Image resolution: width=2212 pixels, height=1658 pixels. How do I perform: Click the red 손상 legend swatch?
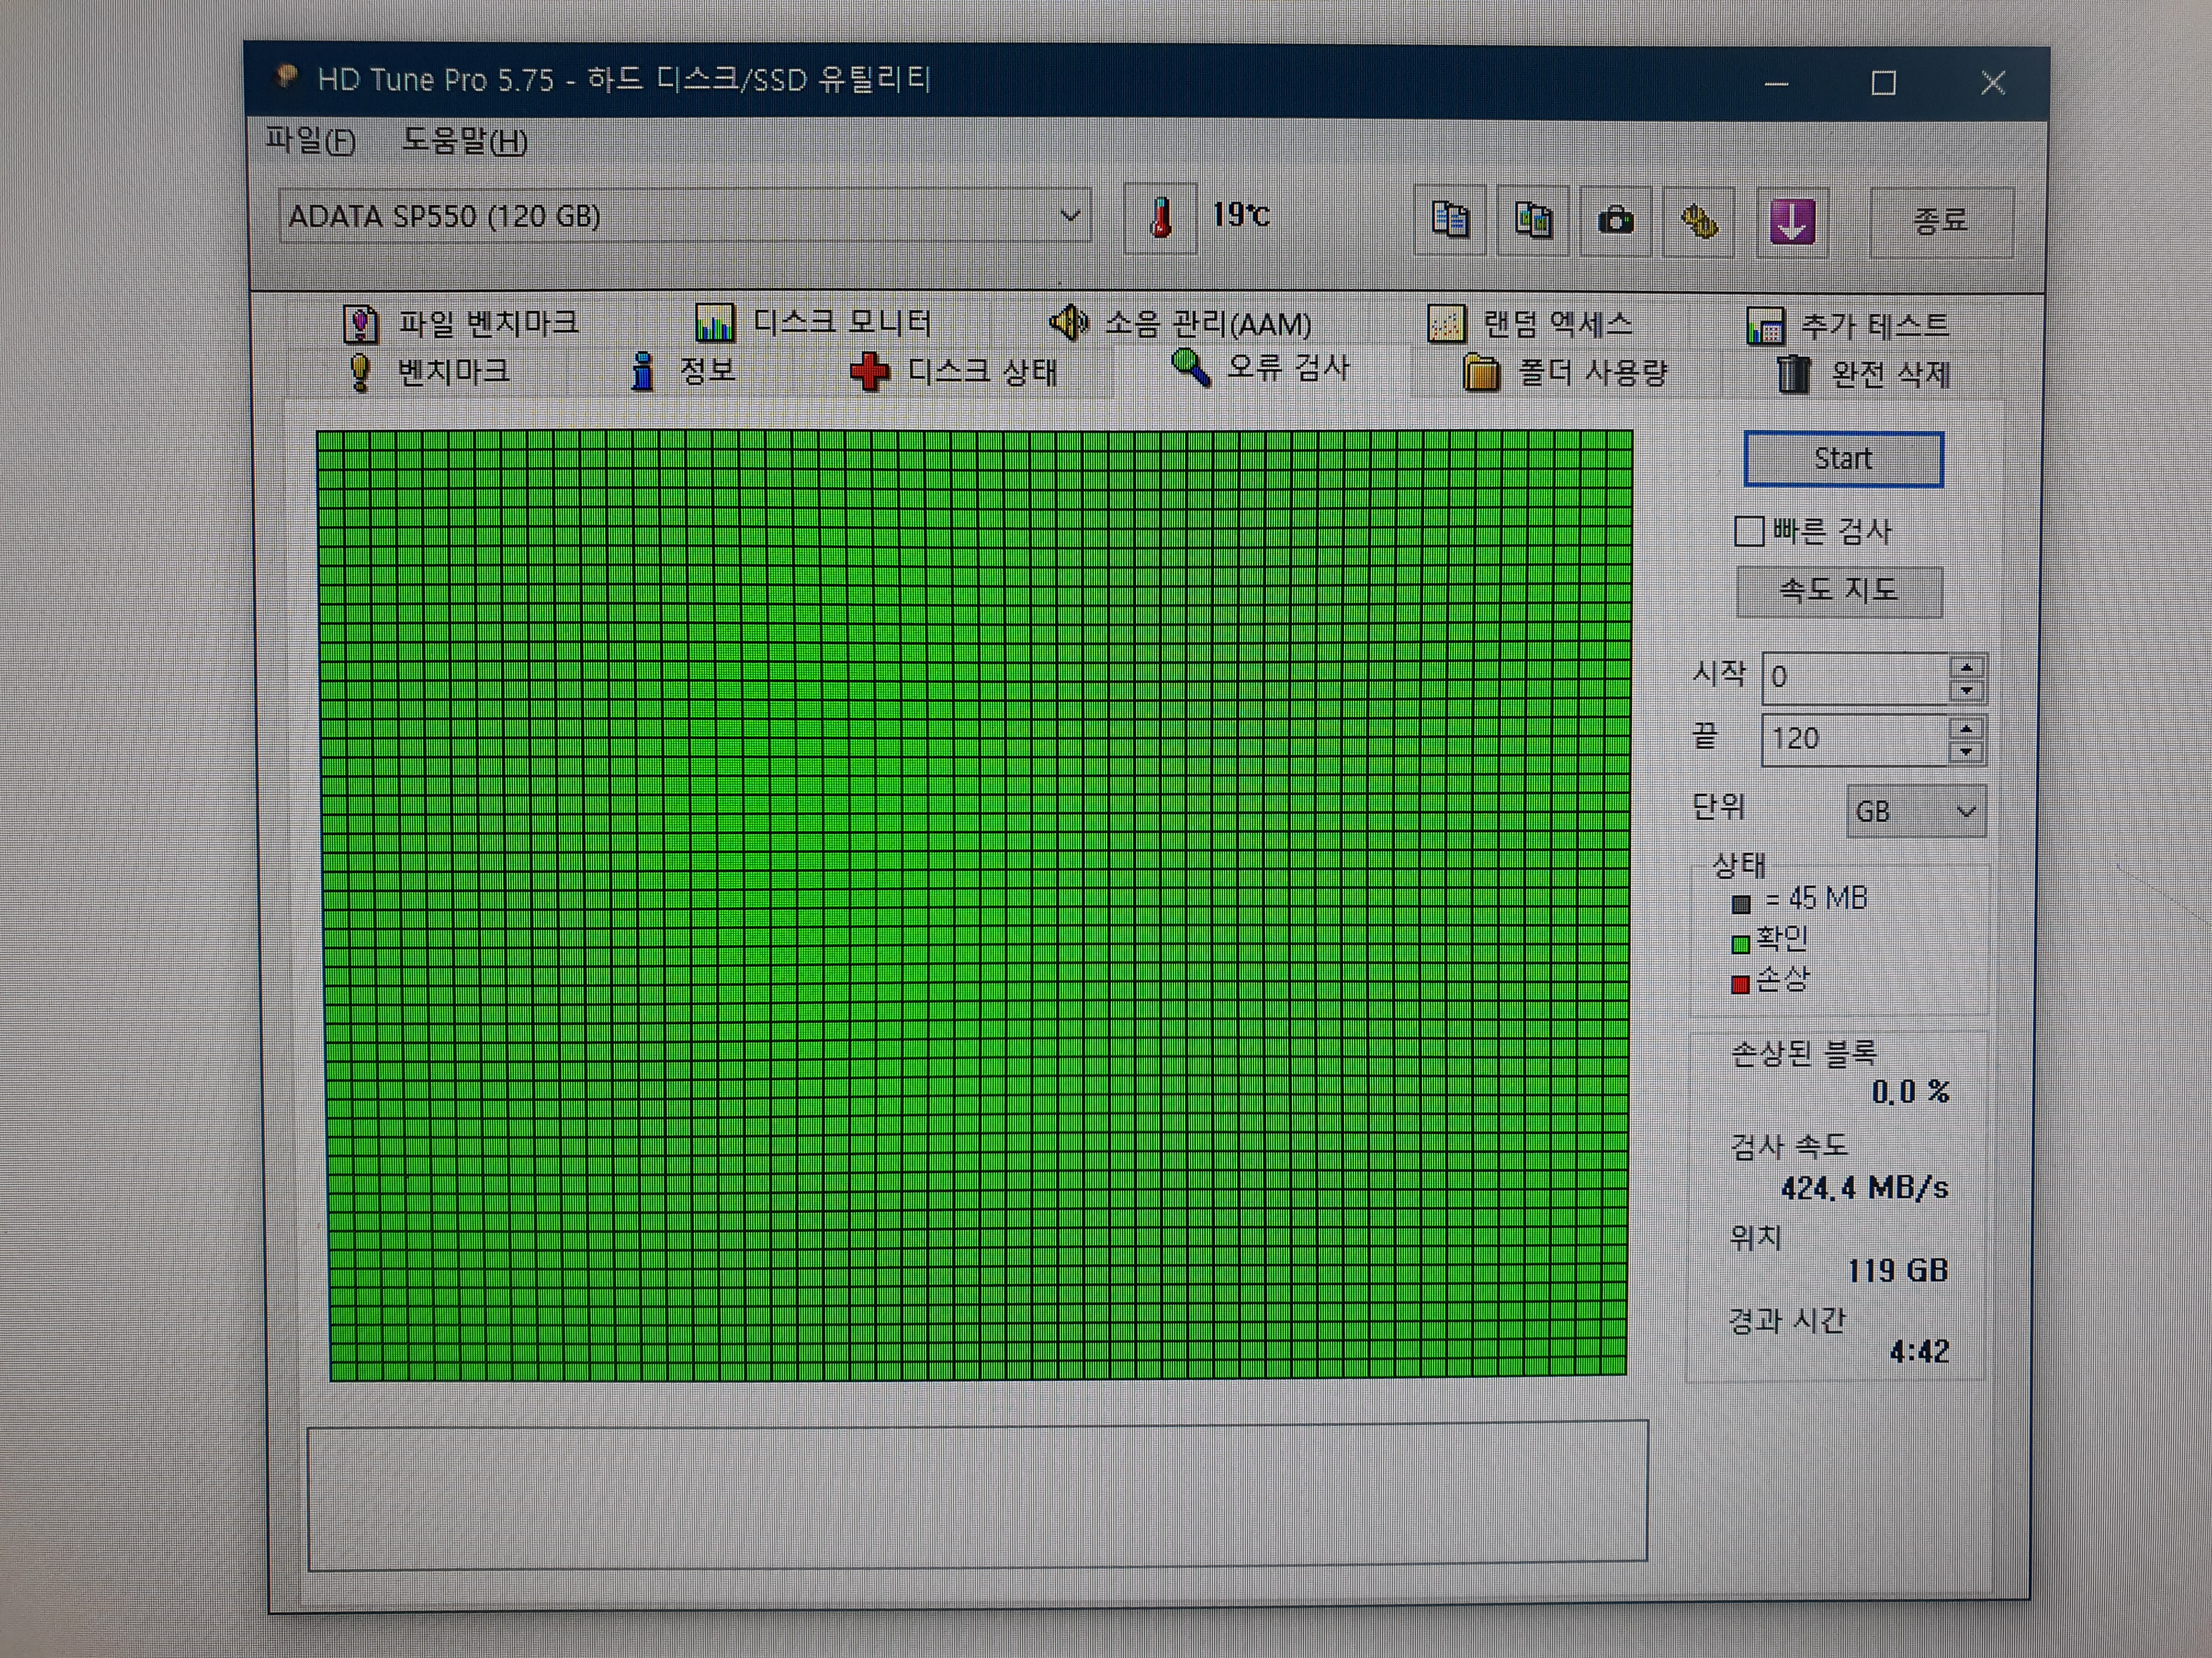[x=1740, y=984]
